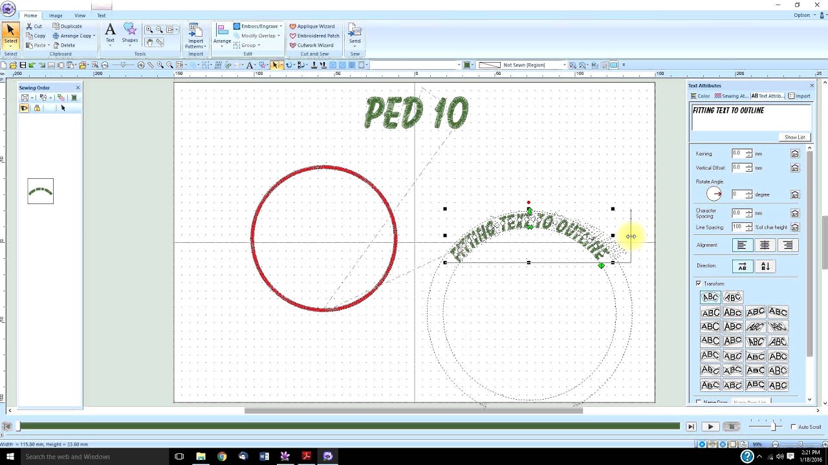The height and width of the screenshot is (465, 828).
Task: Open the Not Sewn (Region) sew type dropdown
Action: click(x=564, y=65)
